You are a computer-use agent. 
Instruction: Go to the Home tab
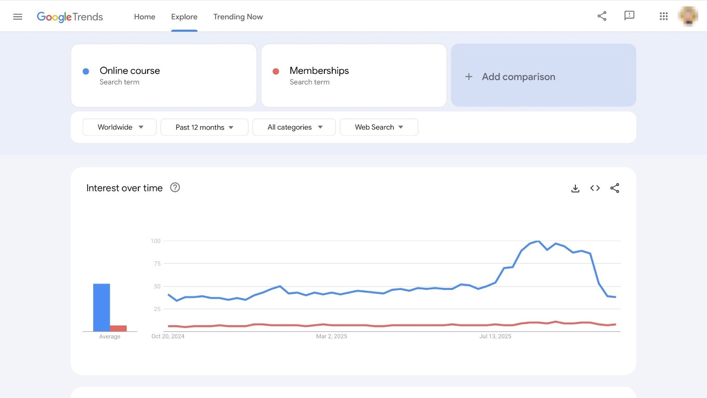point(144,17)
